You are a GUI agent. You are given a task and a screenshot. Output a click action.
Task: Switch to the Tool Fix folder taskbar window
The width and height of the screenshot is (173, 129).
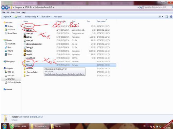coord(59,126)
